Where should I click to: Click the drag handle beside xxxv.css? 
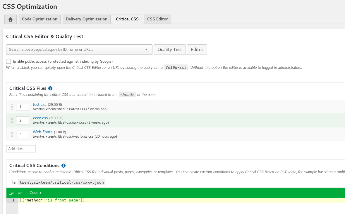12,120
